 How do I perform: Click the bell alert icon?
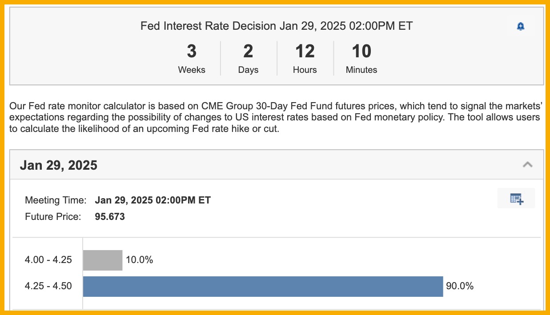coord(521,27)
